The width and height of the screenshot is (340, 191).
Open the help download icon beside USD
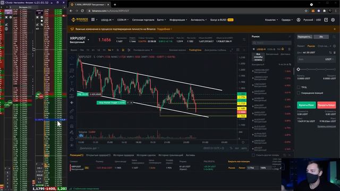tap(326, 20)
